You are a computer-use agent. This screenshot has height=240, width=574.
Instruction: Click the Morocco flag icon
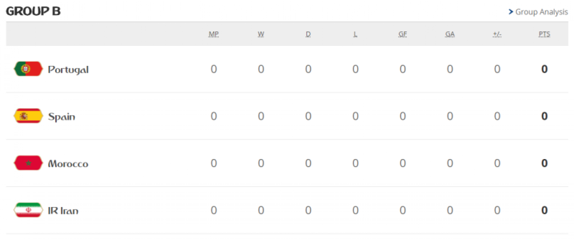28,163
